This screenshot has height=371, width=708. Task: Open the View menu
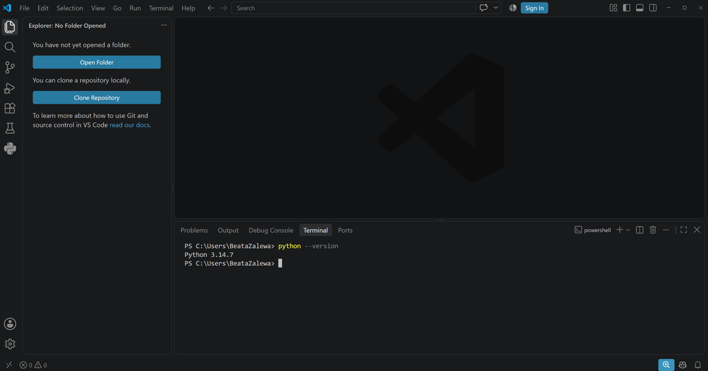98,8
